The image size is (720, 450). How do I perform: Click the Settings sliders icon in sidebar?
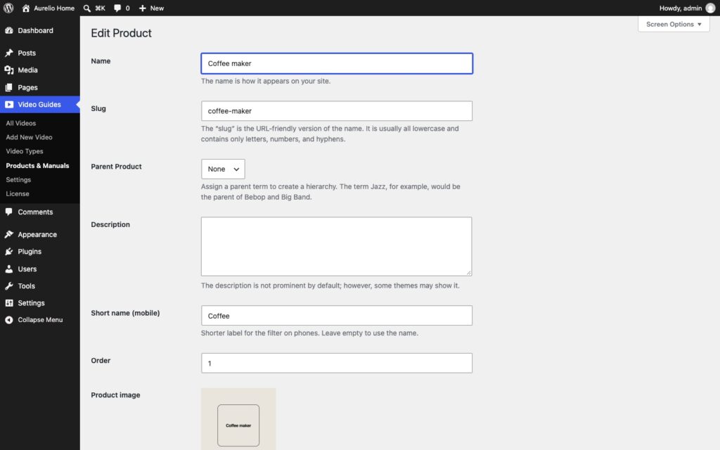point(8,302)
